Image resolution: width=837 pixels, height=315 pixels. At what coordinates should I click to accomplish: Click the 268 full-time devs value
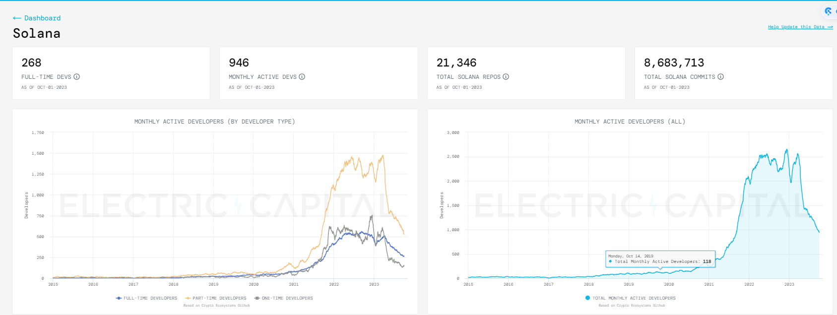(x=31, y=63)
